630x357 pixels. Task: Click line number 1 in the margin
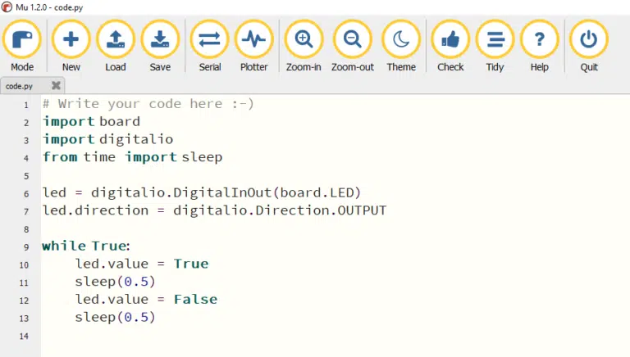pos(26,105)
